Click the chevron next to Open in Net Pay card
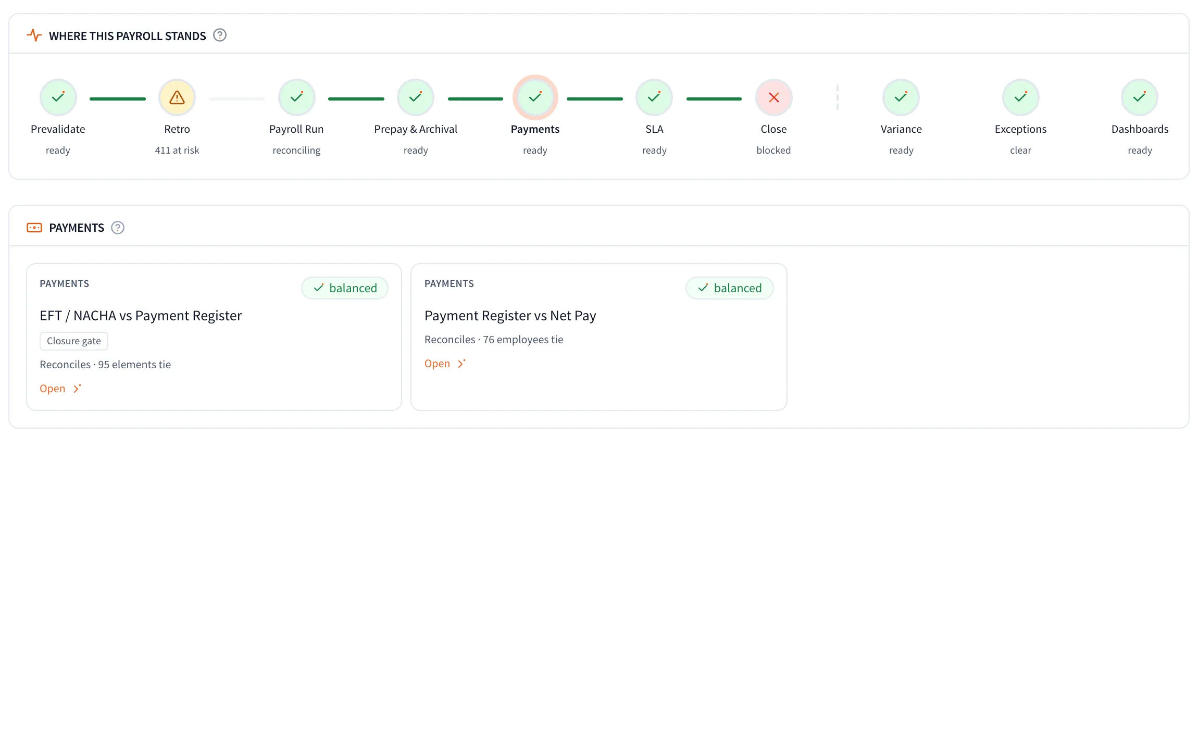Image resolution: width=1198 pixels, height=750 pixels. pos(461,364)
